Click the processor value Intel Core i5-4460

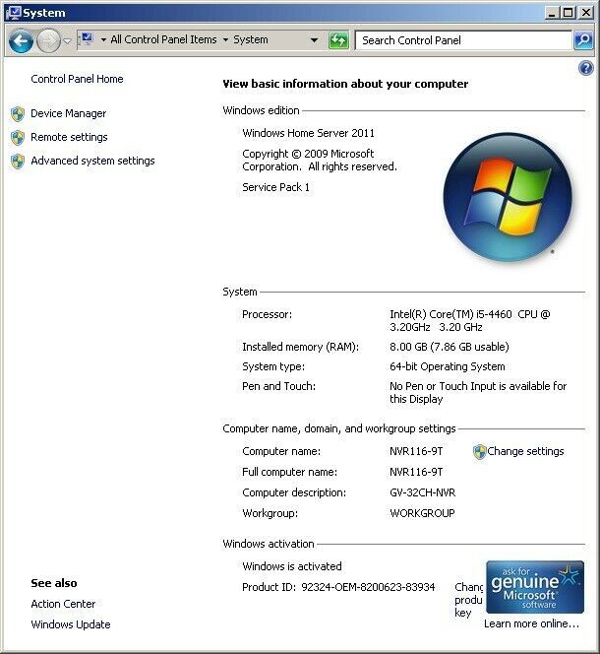click(470, 320)
